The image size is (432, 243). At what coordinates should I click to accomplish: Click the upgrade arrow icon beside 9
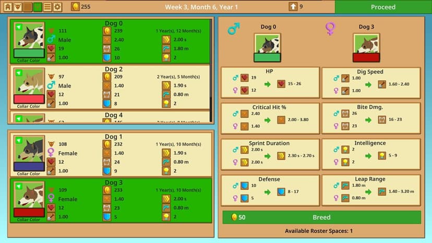coord(293,7)
